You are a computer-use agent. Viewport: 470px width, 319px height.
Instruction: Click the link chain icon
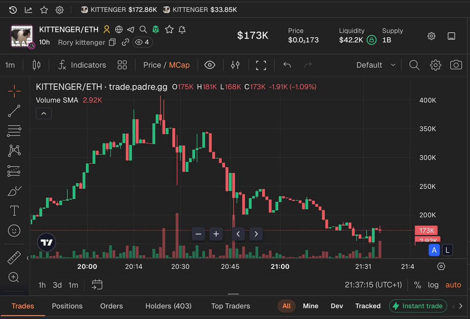pos(125,42)
